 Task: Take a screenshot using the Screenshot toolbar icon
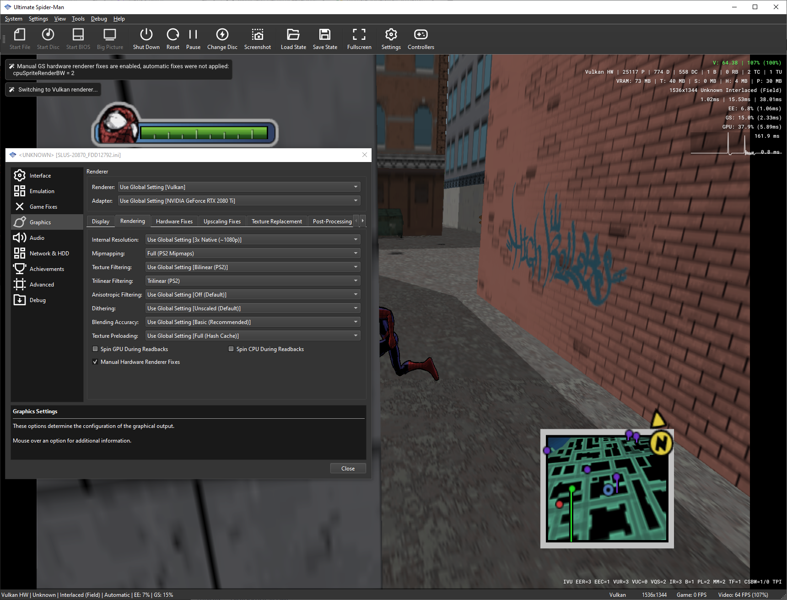tap(258, 39)
